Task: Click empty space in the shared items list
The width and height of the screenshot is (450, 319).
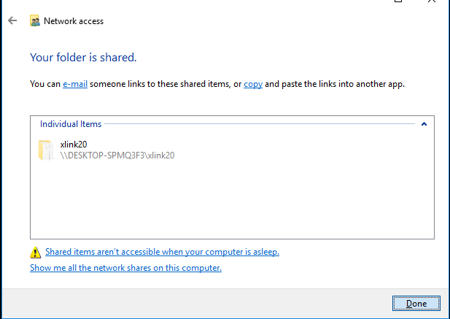Action: click(232, 201)
